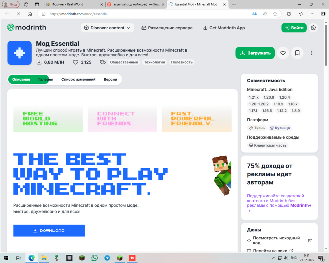Click the Essential mod blue logo
This screenshot has width=329, height=263.
click(x=19, y=53)
